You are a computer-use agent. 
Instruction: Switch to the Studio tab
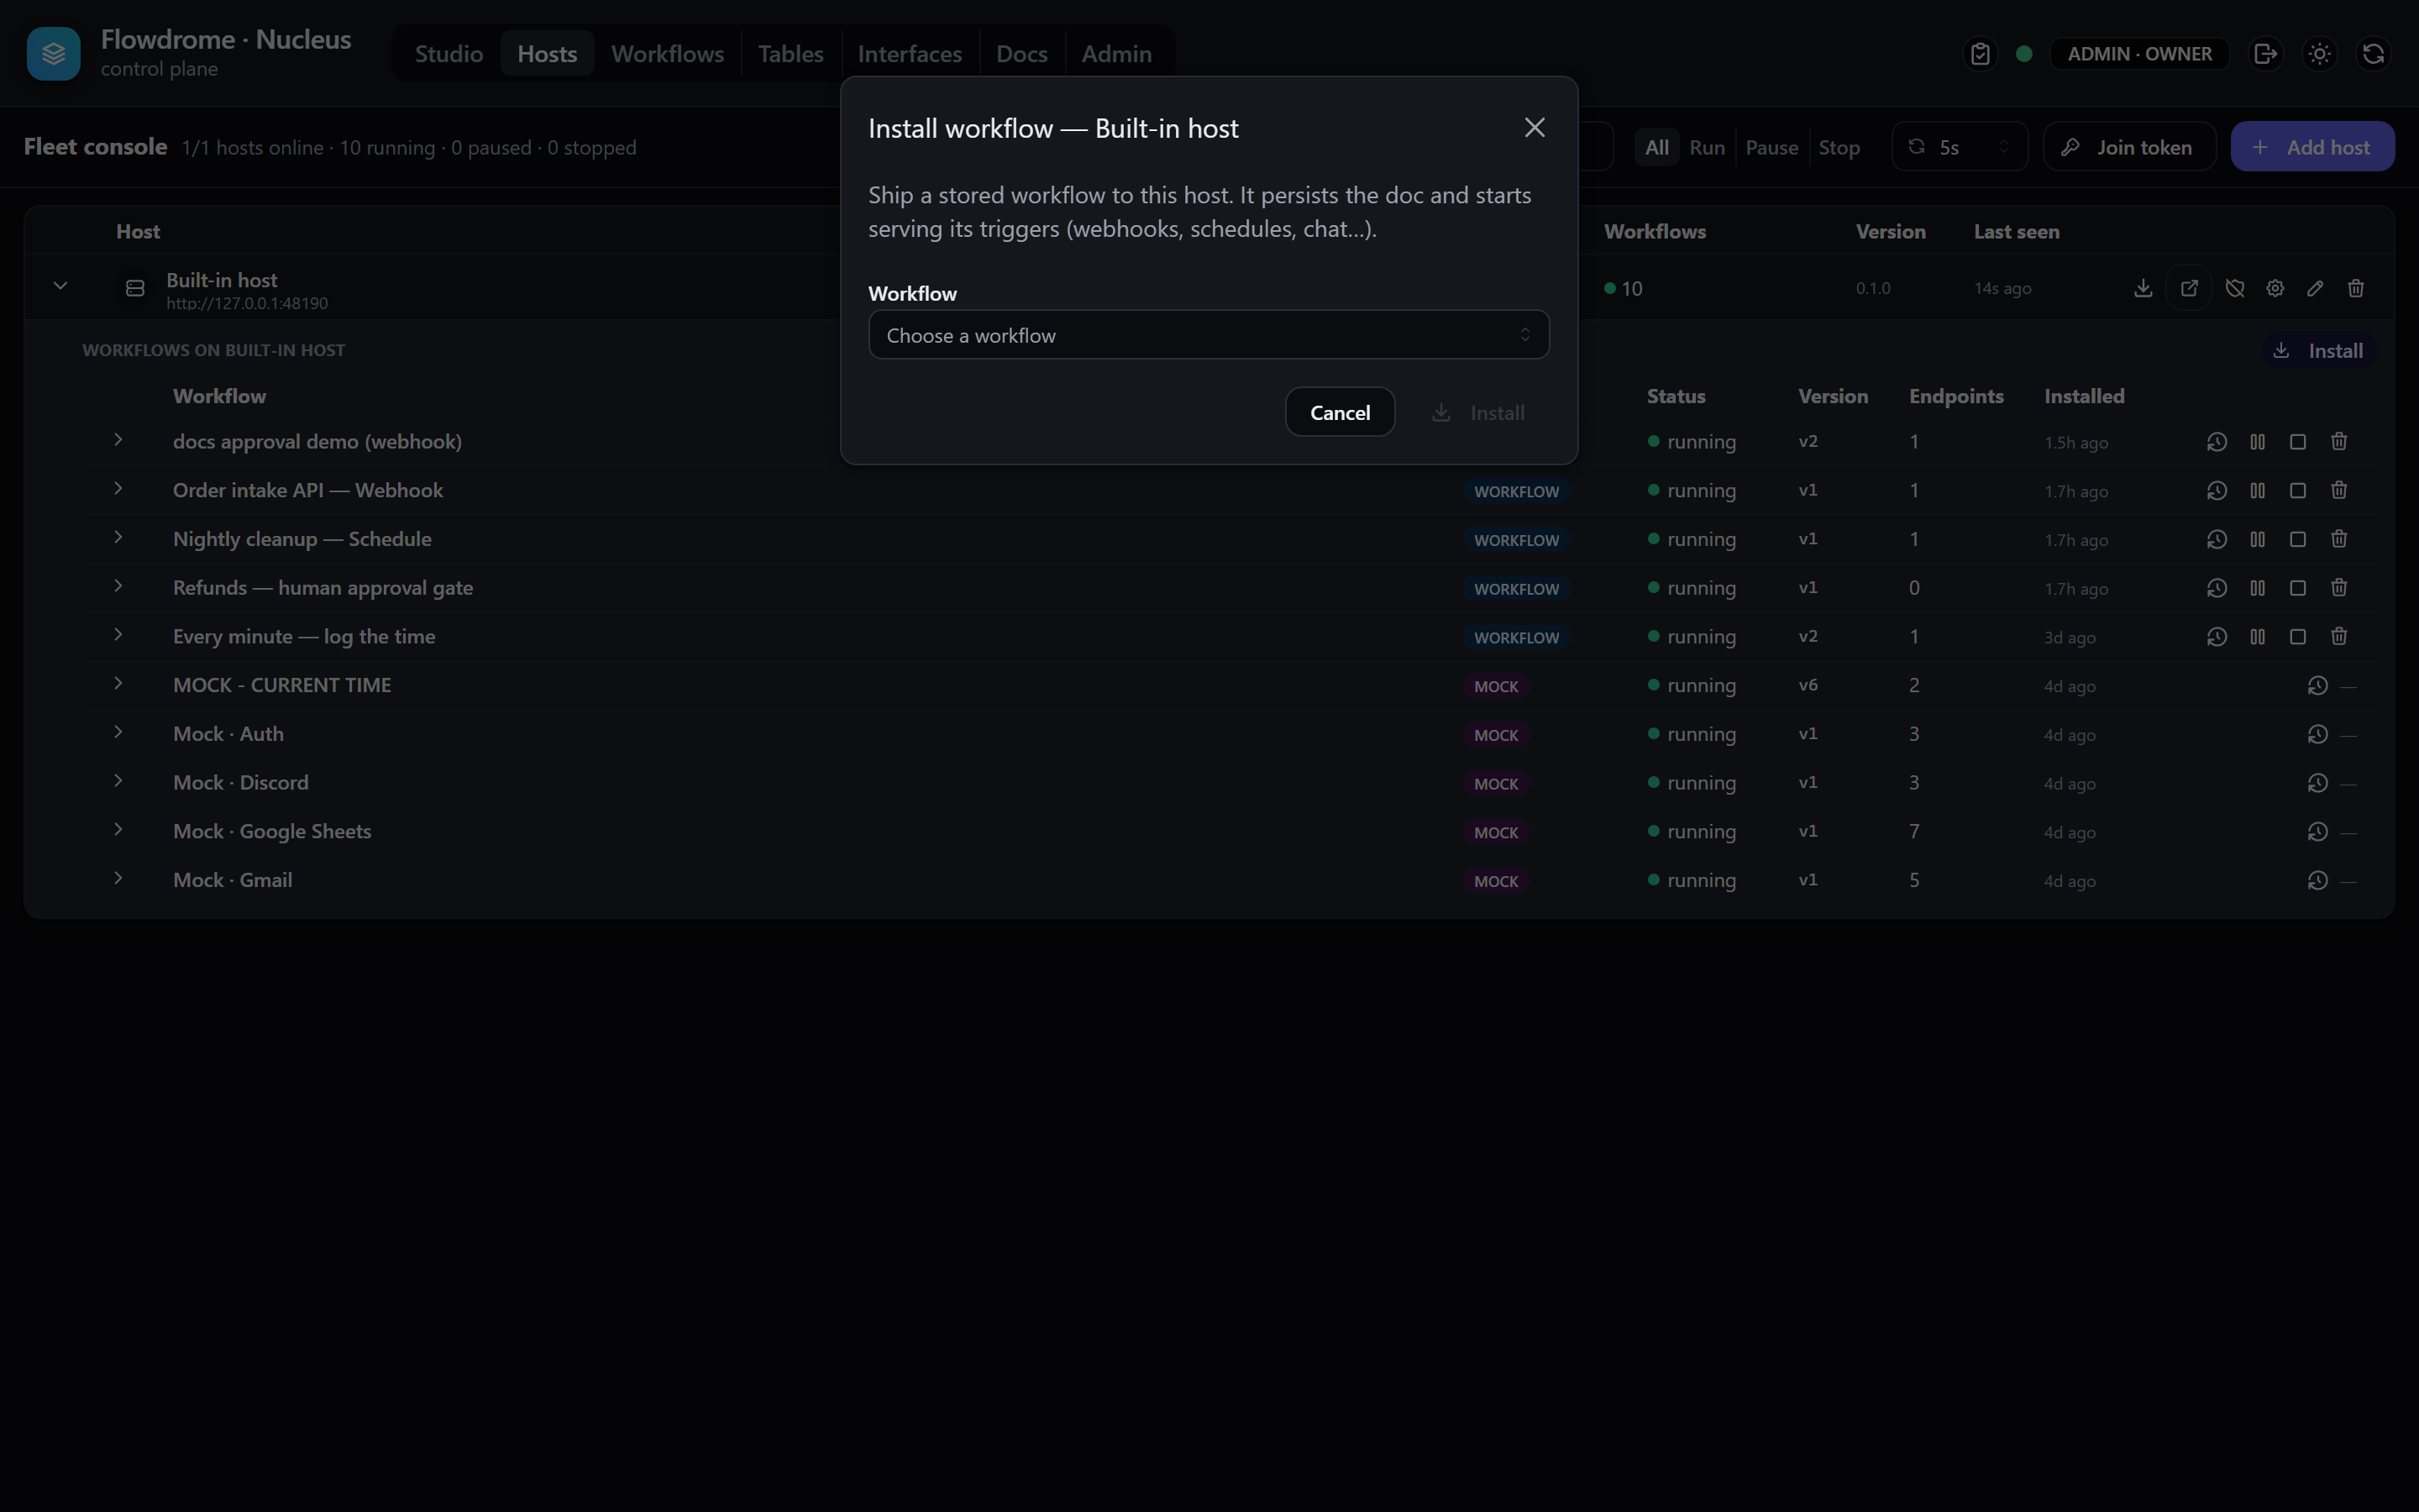[449, 54]
